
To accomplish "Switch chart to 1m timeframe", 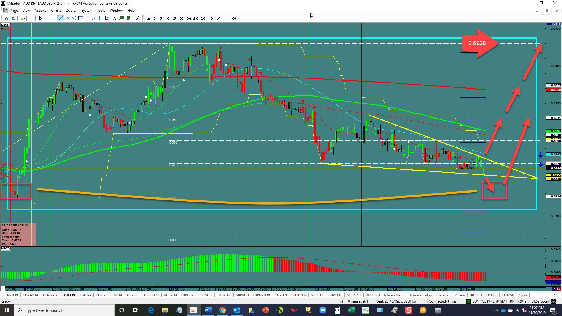I will coord(149,18).
